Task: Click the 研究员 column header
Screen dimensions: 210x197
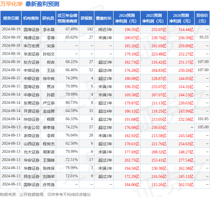Action: coord(48,18)
